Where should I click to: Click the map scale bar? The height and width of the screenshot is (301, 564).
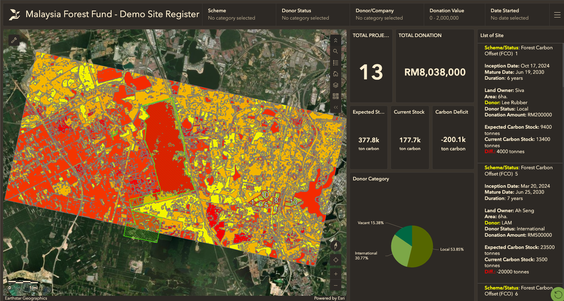23,285
